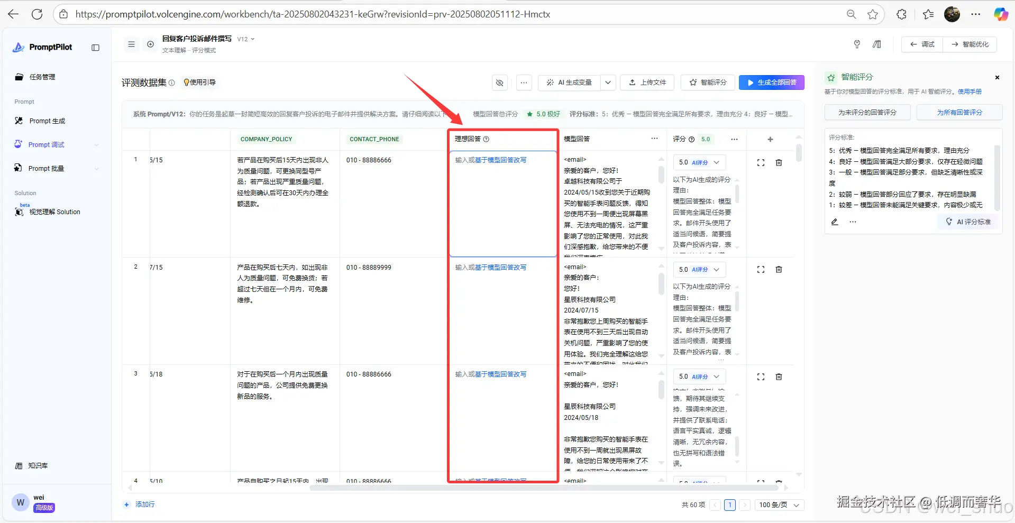
Task: Expand the AI 生成变量 dropdown arrow
Action: [608, 82]
